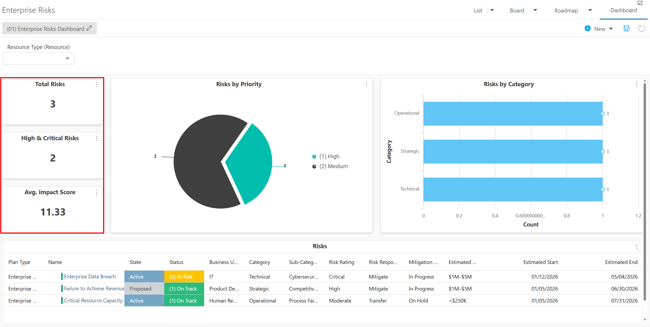Click the pencil icon to rename dashboard
This screenshot has width=650, height=327.
pos(89,28)
